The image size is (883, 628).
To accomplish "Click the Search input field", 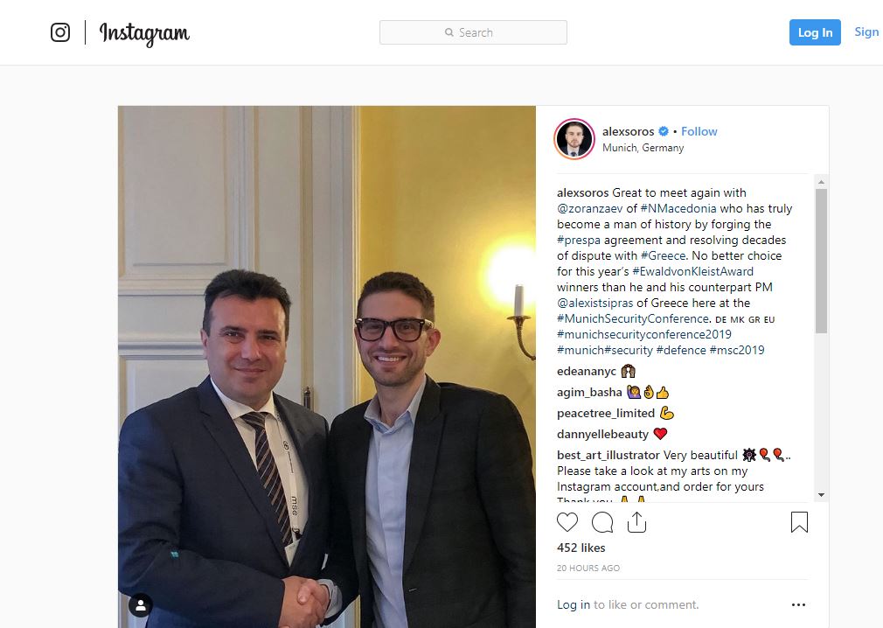I will [x=473, y=32].
